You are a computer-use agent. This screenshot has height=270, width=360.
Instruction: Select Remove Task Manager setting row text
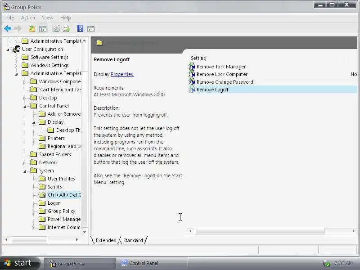(x=221, y=67)
